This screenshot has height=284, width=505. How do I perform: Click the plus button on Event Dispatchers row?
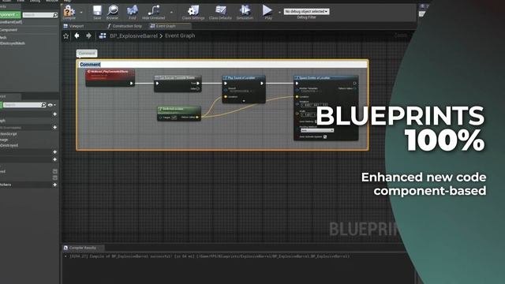[x=54, y=185]
